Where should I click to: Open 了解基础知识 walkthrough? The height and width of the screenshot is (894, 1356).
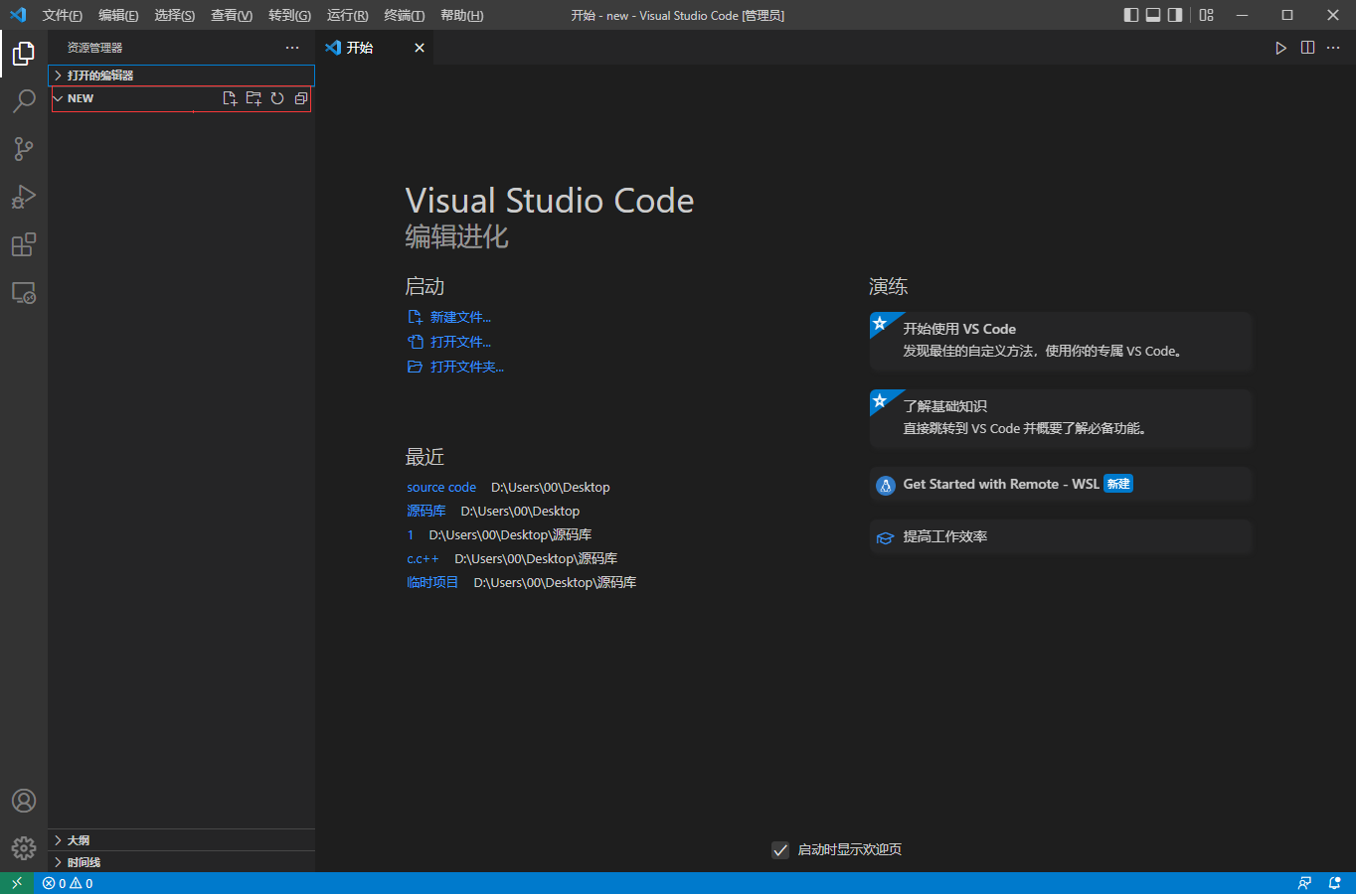(x=1061, y=418)
